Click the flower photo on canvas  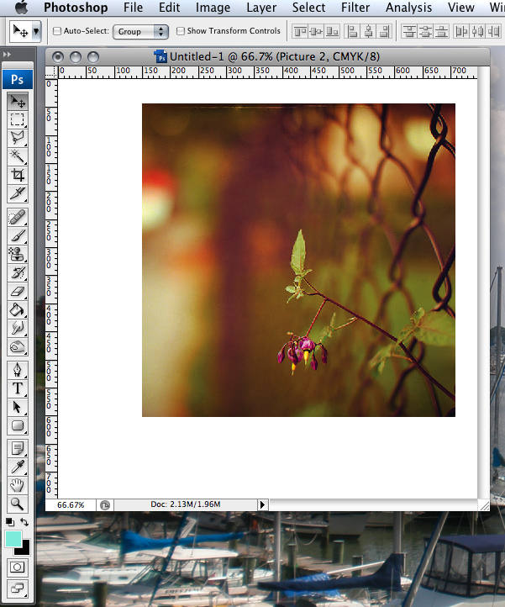point(298,260)
